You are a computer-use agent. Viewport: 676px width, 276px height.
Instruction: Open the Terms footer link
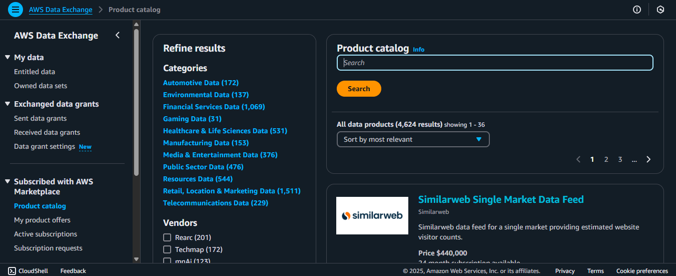click(595, 270)
